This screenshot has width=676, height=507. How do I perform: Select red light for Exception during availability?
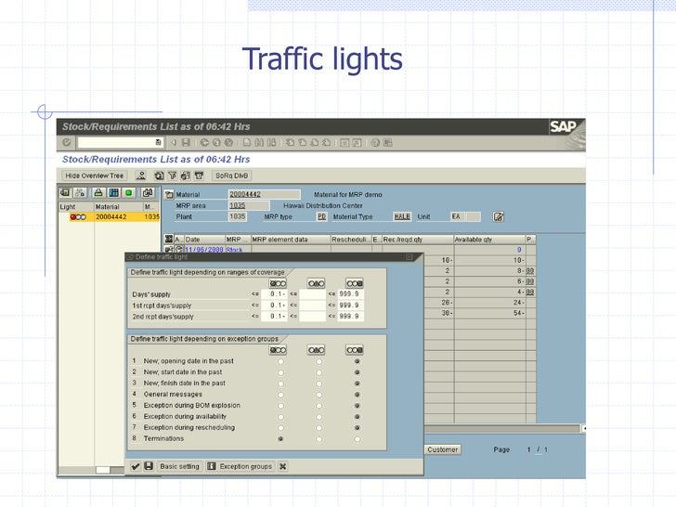280,417
